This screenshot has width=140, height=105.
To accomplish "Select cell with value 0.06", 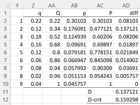I will pyautogui.click(x=33, y=60).
